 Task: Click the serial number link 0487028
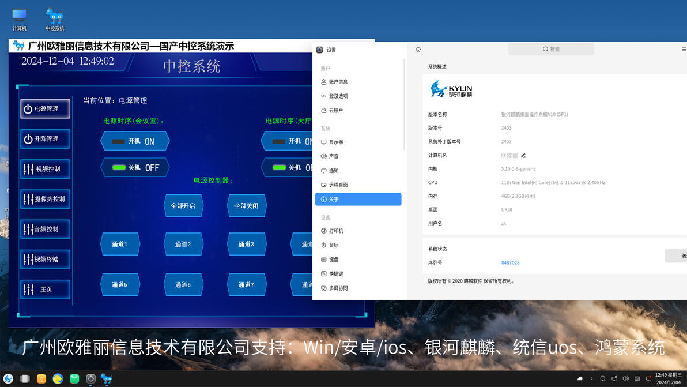[510, 262]
